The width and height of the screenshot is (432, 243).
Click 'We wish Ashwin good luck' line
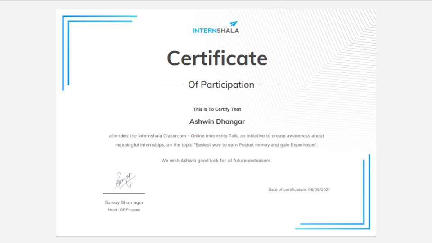tap(216, 161)
